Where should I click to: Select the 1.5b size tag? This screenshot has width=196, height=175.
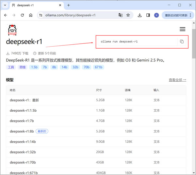tap(34, 67)
